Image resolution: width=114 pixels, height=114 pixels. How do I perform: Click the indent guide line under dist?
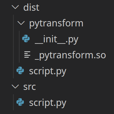coord(13,47)
